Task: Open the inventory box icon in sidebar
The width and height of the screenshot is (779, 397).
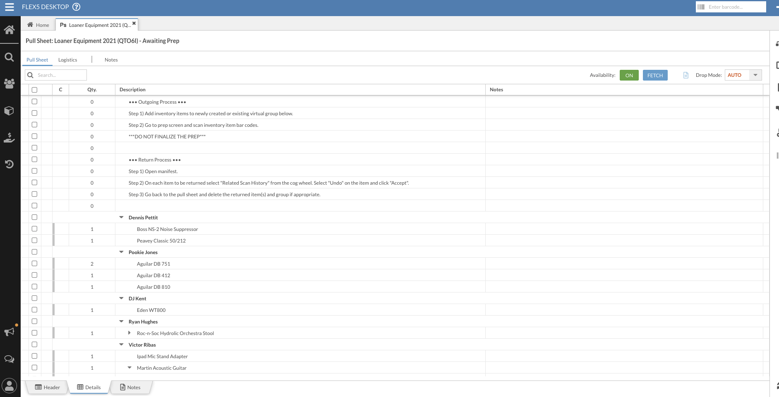Action: pos(9,111)
